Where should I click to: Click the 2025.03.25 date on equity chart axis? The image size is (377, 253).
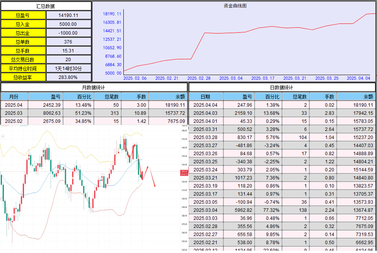327,78
